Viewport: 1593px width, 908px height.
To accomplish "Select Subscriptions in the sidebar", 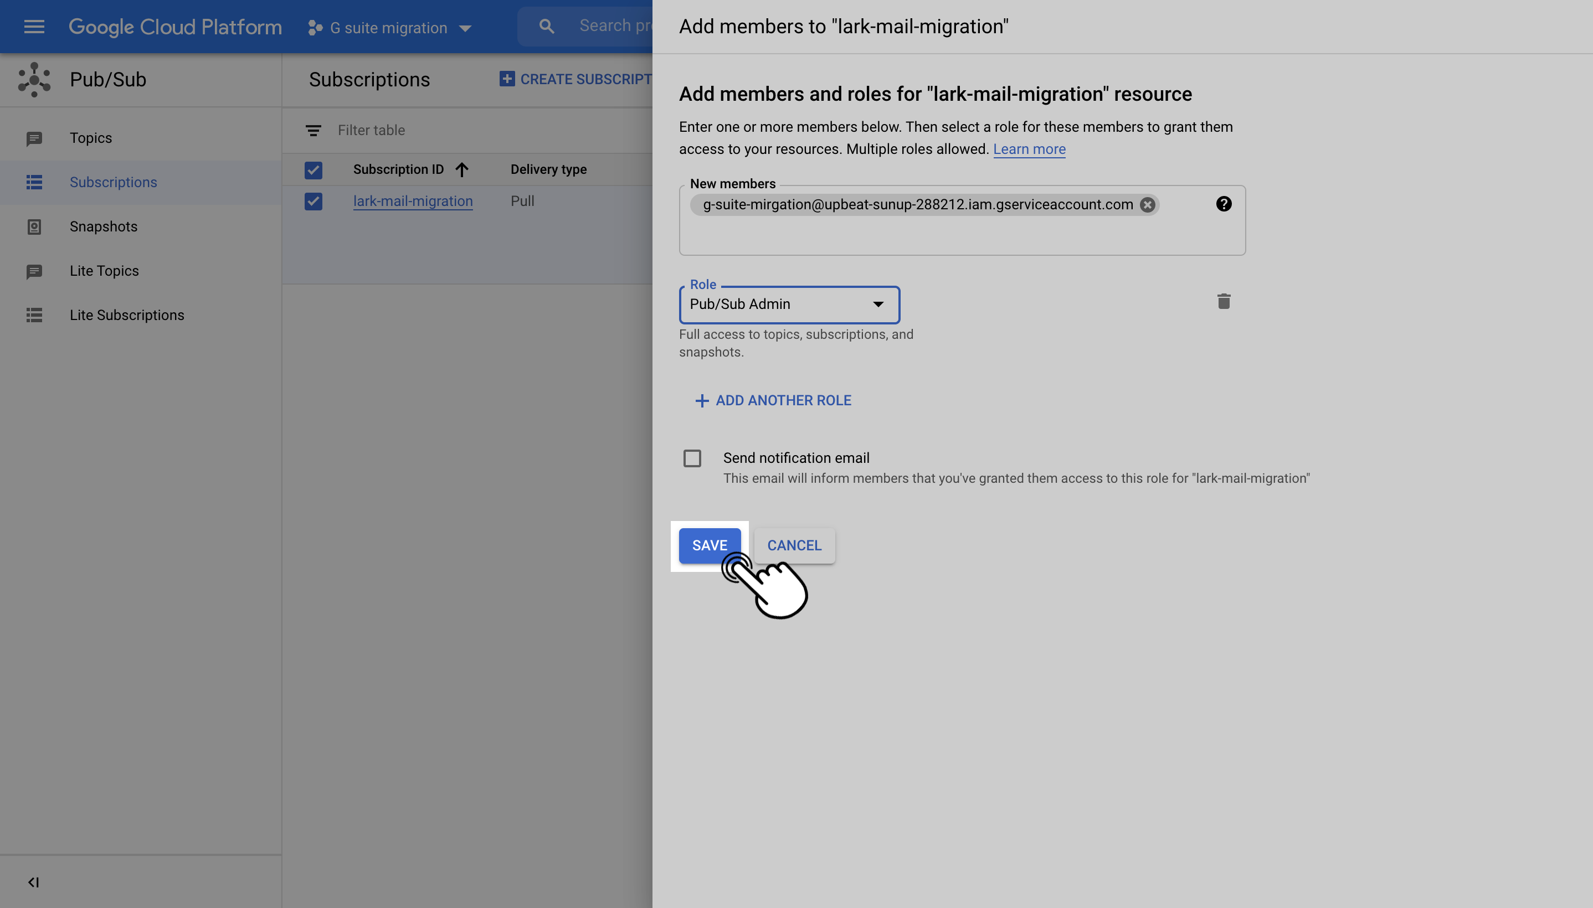I will tap(113, 182).
